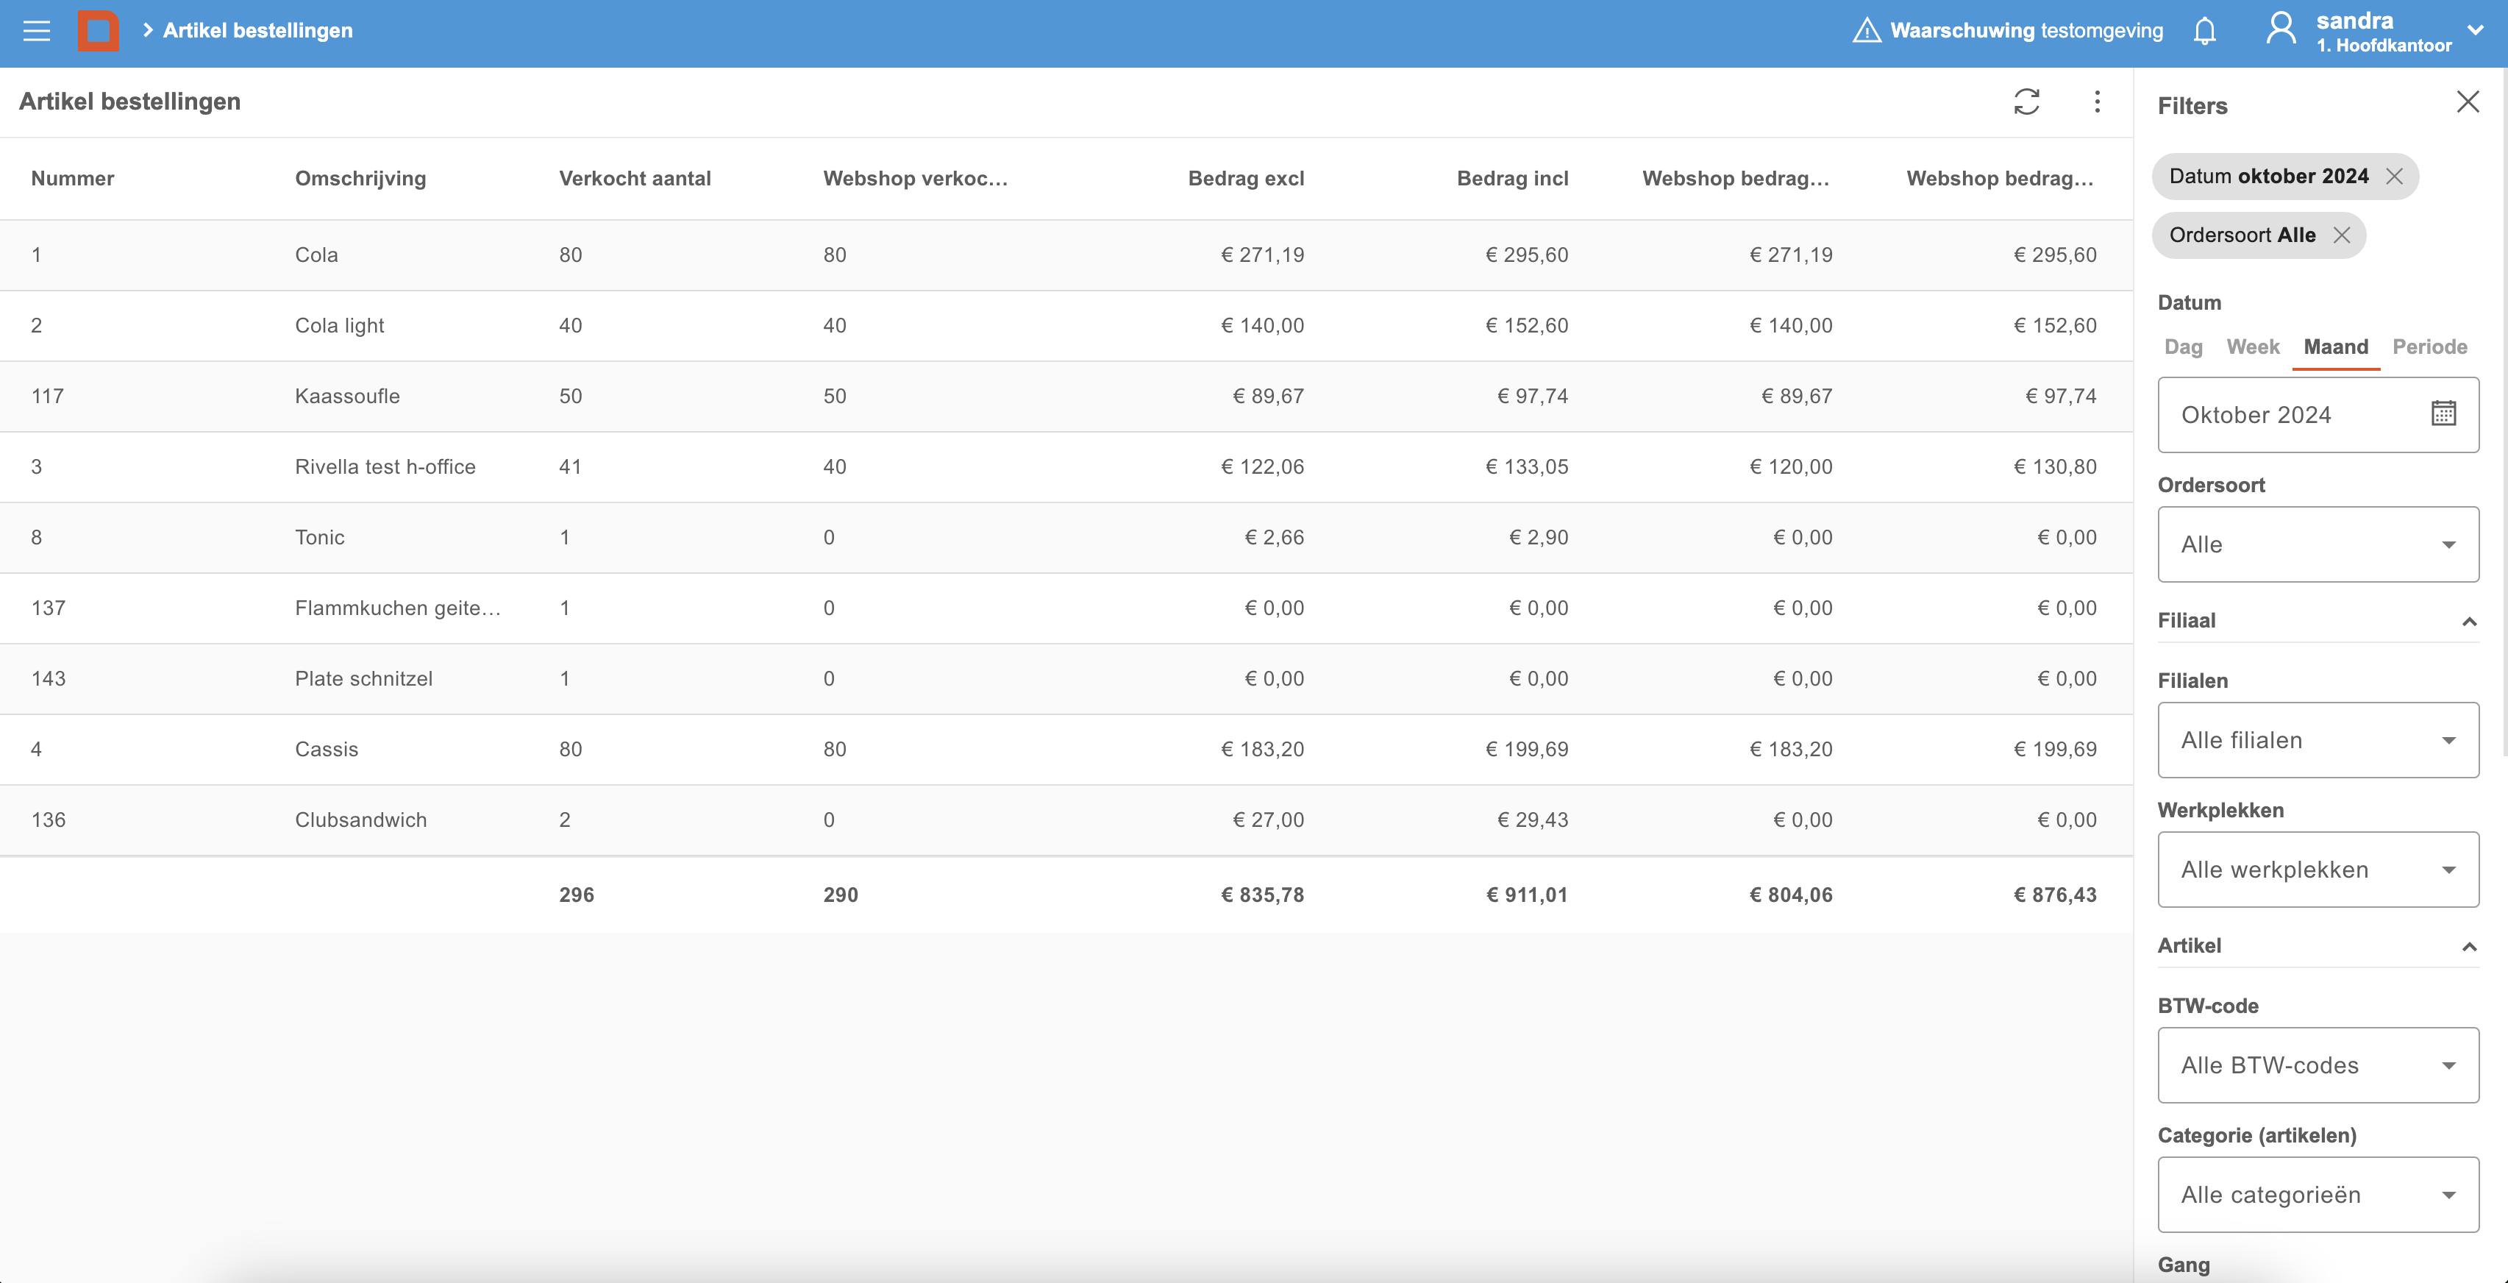Sort by Verkocht aantal column header

tap(635, 178)
